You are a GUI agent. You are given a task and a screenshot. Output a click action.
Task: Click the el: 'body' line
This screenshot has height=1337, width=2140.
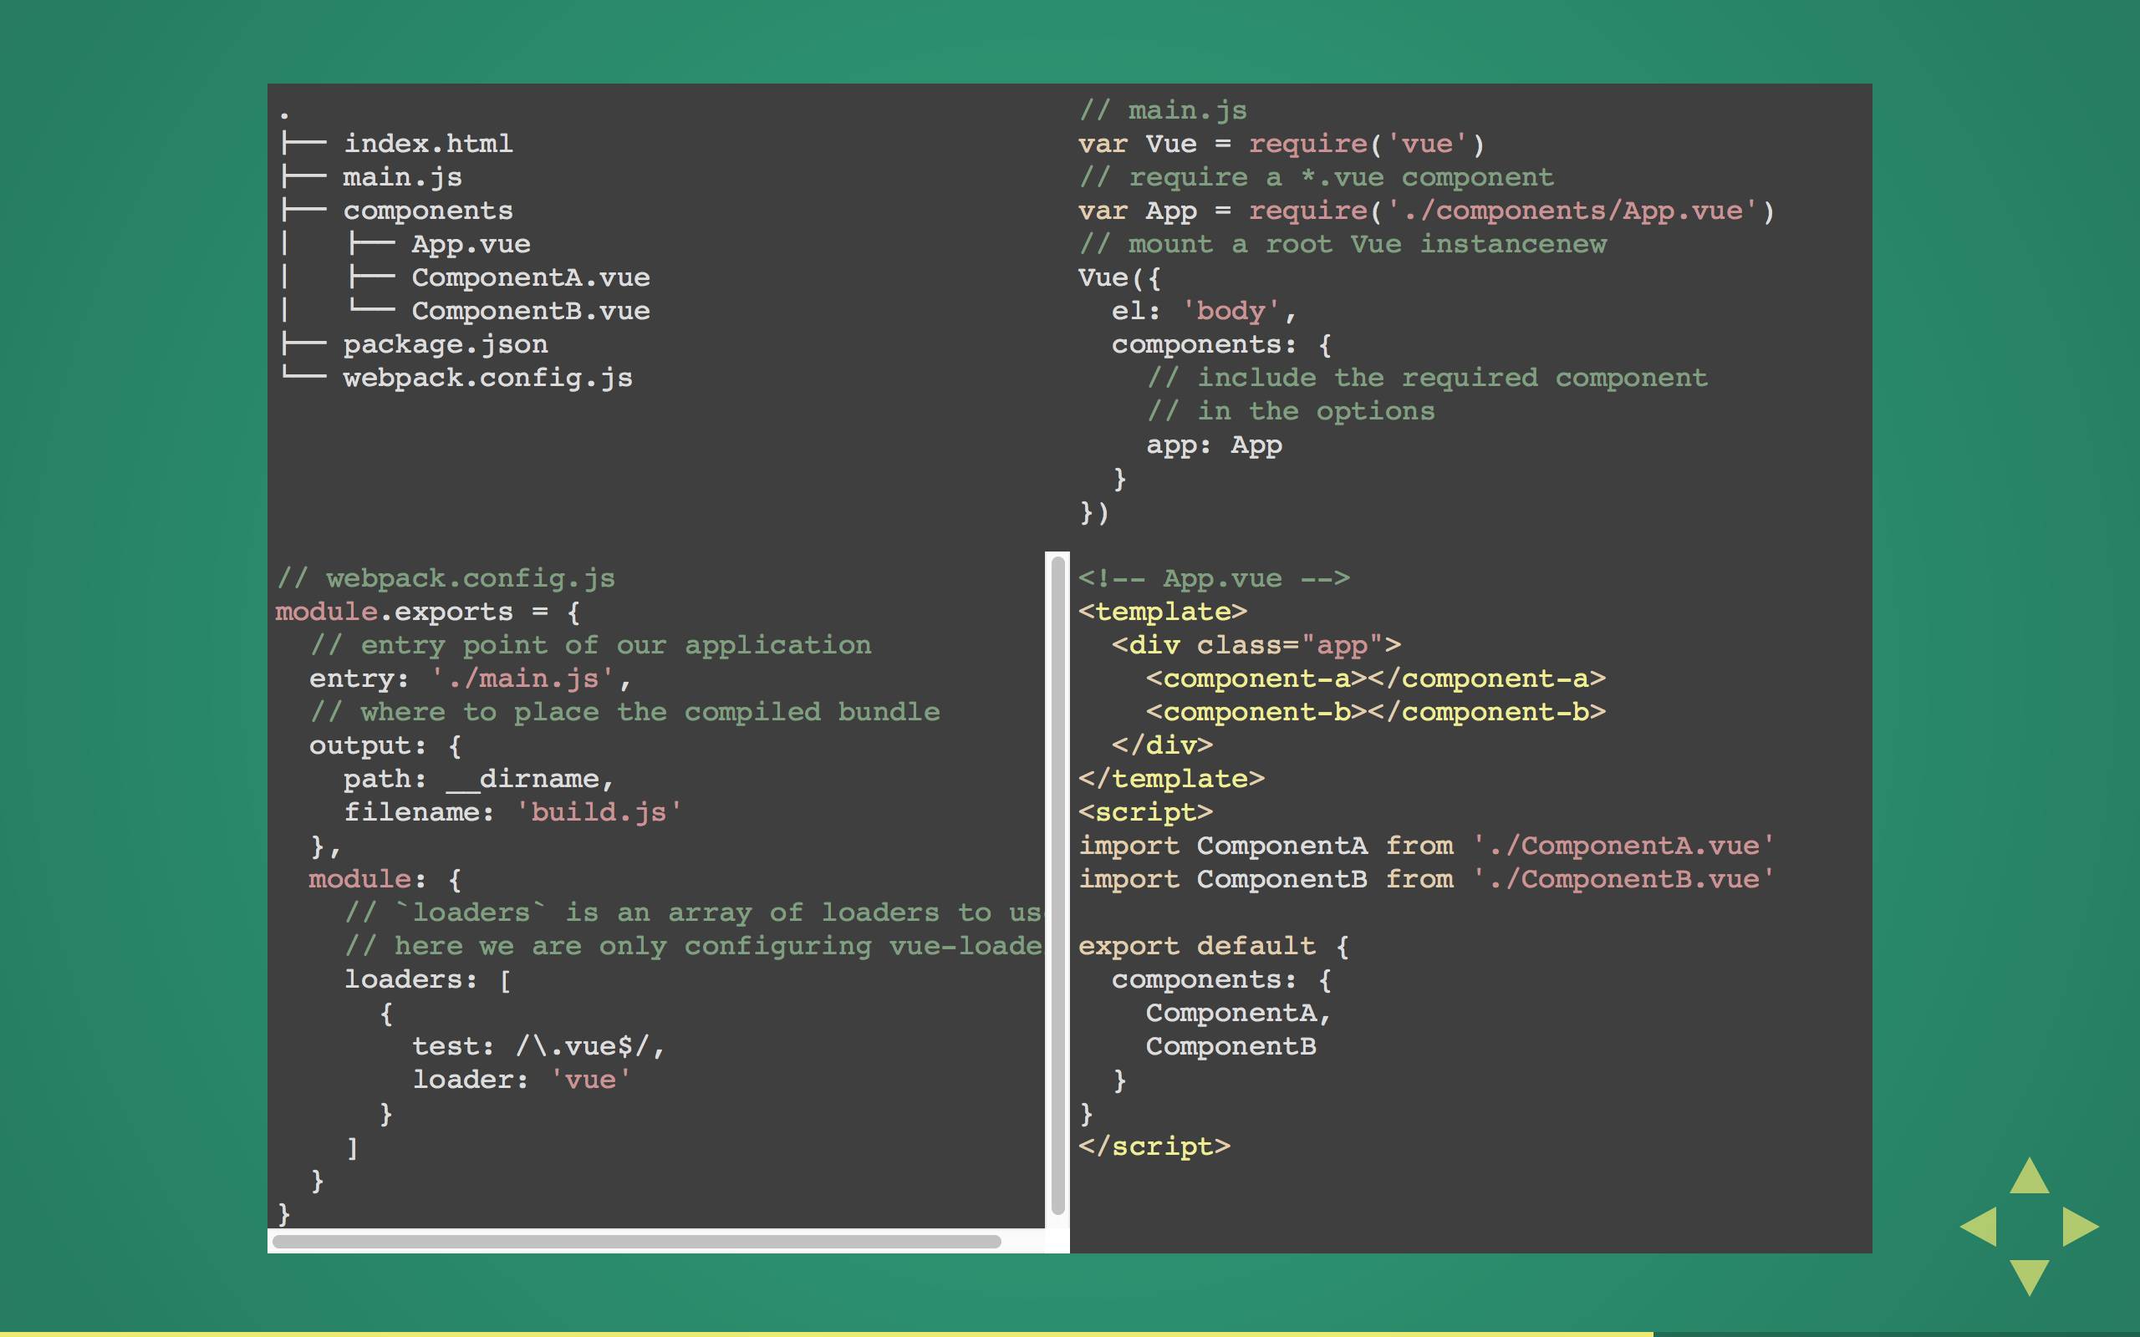pos(1204,311)
